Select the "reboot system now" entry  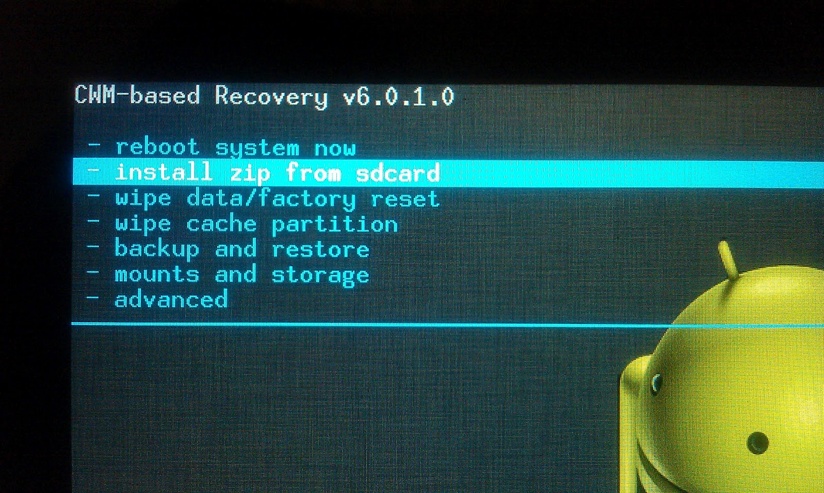235,148
